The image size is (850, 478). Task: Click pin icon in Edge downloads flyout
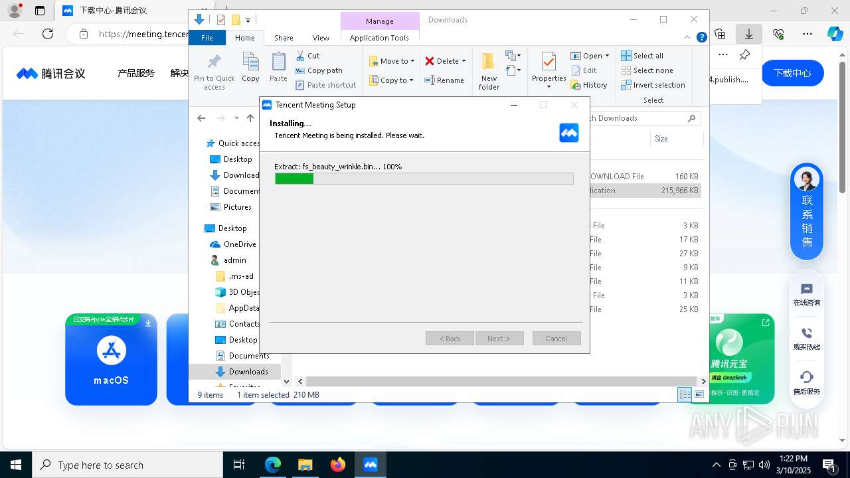tap(744, 55)
